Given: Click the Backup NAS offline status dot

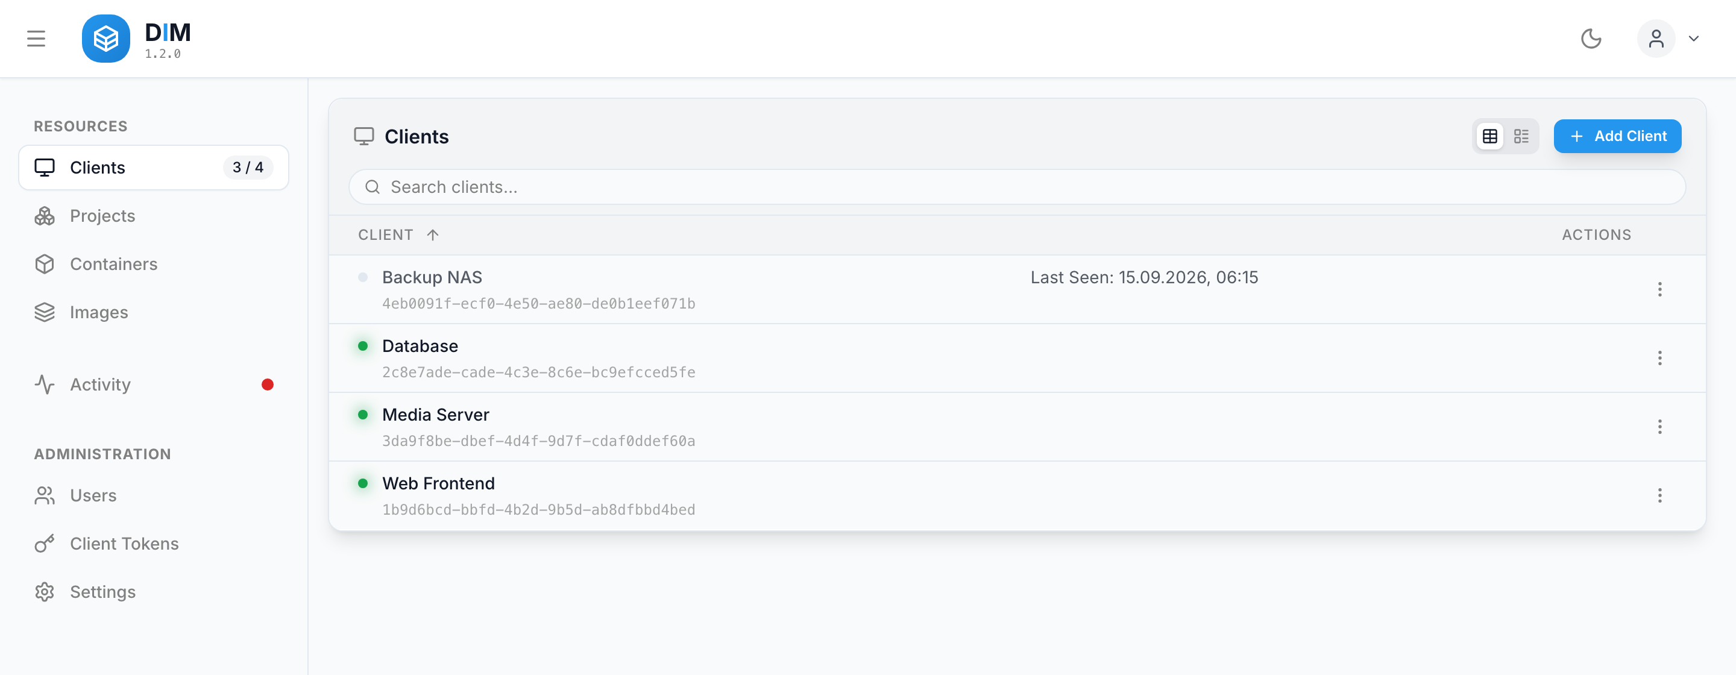Looking at the screenshot, I should 362,277.
